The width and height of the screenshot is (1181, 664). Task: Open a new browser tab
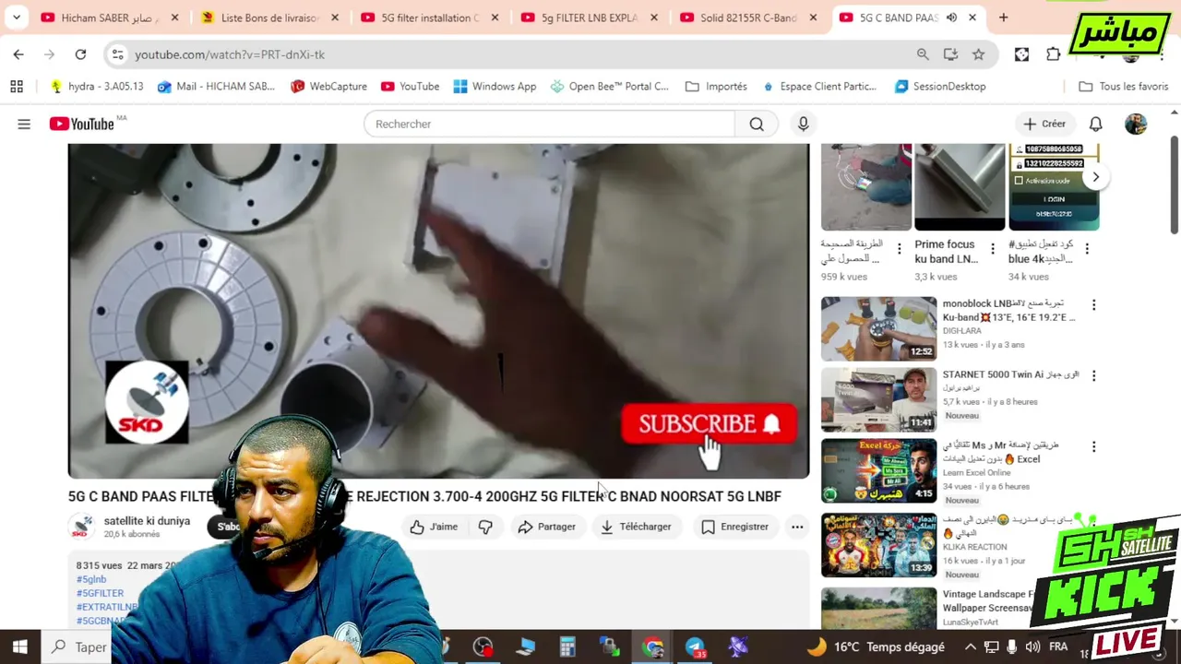pos(1003,18)
